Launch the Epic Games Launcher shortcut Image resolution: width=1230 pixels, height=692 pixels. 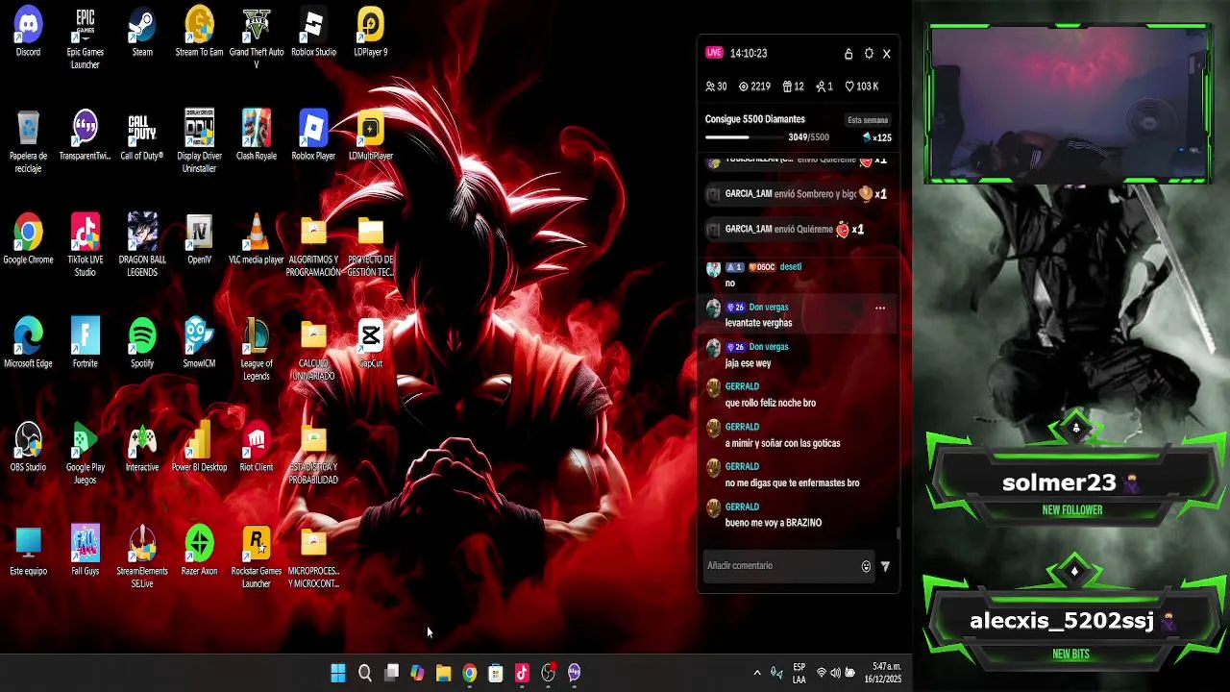point(86,38)
